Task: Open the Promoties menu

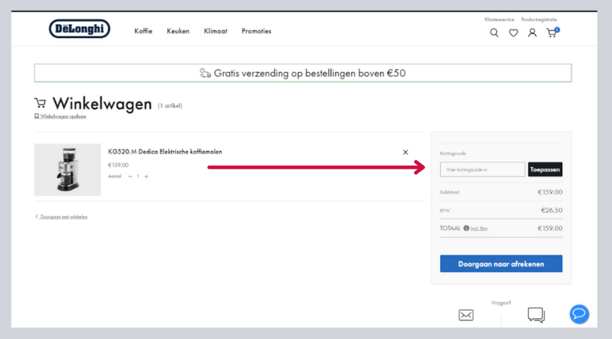Action: [257, 32]
